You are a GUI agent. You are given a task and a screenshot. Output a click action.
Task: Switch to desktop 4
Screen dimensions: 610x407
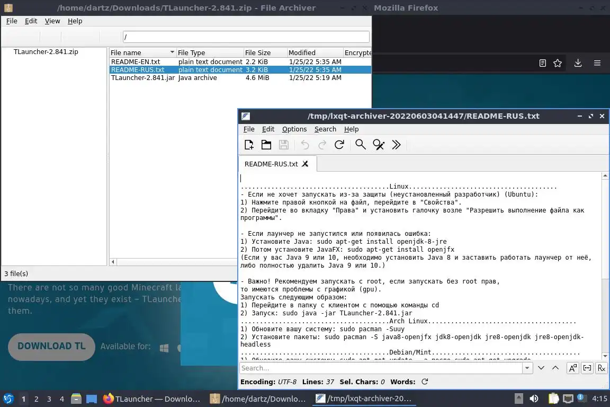point(62,399)
